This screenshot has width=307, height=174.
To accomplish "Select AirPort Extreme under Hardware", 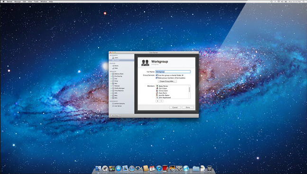I will (x=119, y=104).
